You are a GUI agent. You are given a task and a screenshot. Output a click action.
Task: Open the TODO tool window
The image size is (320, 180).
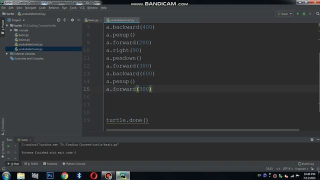pos(31,163)
